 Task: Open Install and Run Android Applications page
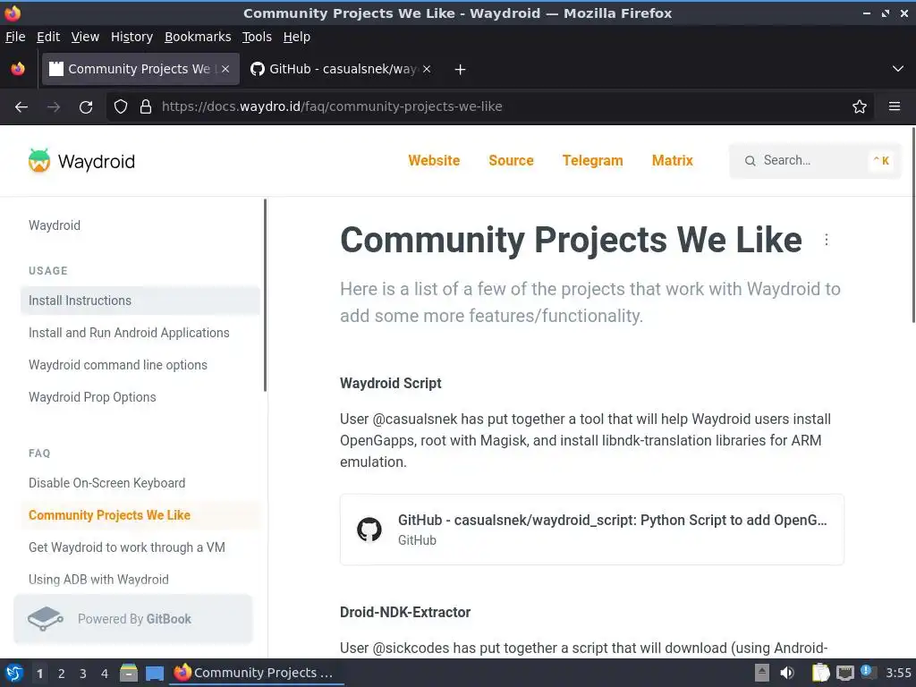click(x=129, y=333)
